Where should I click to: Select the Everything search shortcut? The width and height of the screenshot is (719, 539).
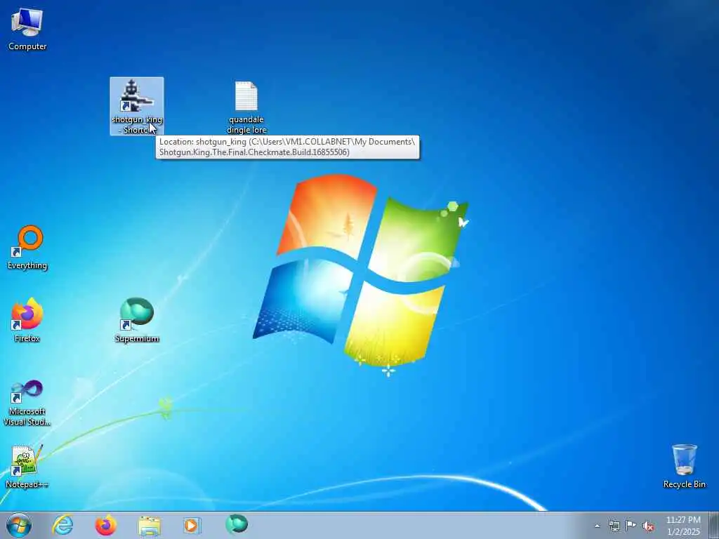click(27, 248)
